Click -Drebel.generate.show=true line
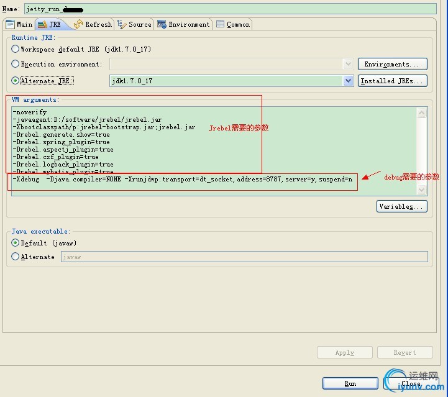 pos(61,134)
